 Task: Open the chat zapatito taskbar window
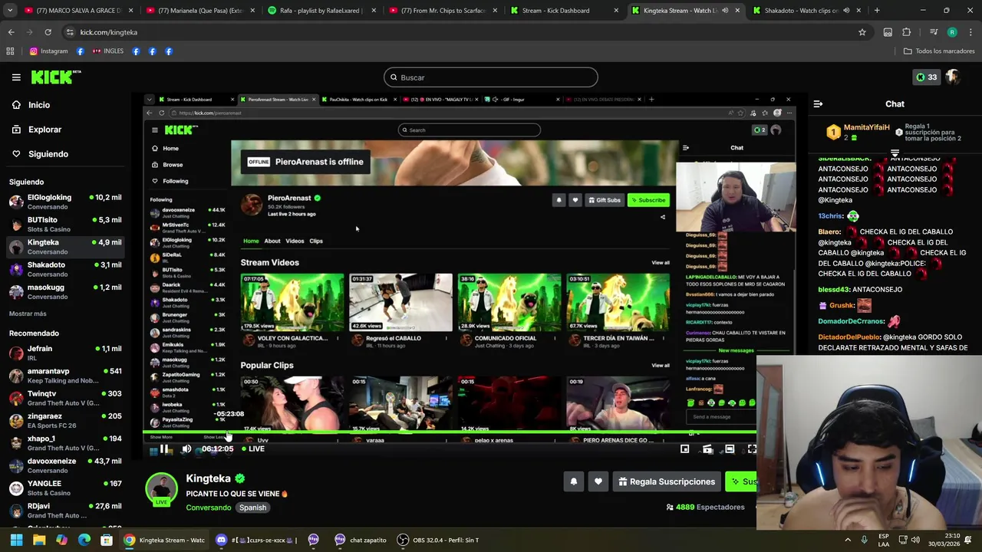[361, 540]
